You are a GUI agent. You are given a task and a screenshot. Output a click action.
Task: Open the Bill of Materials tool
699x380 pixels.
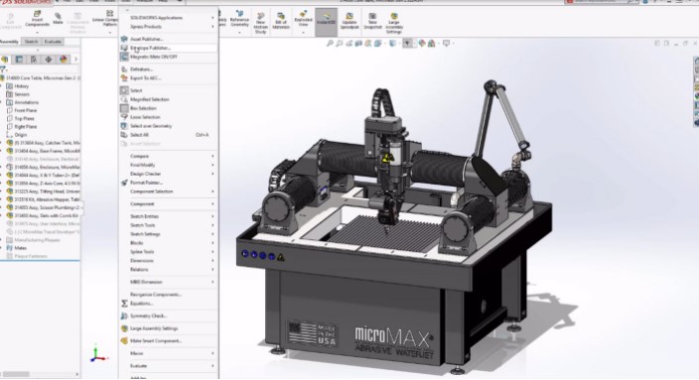[x=281, y=21]
